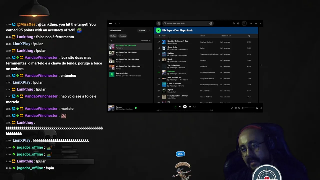
Task: Enter fullscreen with the player bar icon
Action: 260,108
